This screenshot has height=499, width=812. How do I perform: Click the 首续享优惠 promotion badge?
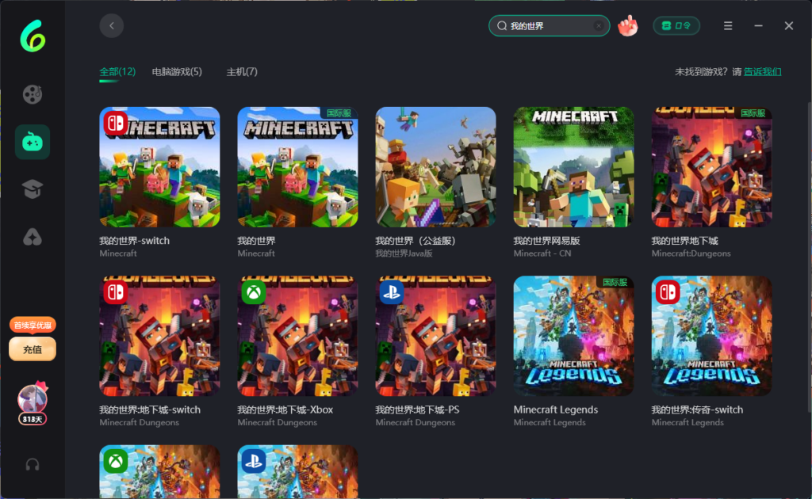click(33, 325)
